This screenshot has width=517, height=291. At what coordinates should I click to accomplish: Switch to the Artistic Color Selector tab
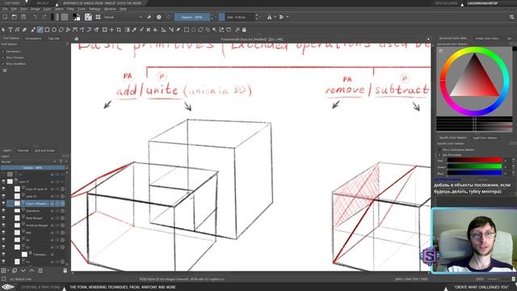pyautogui.click(x=487, y=38)
